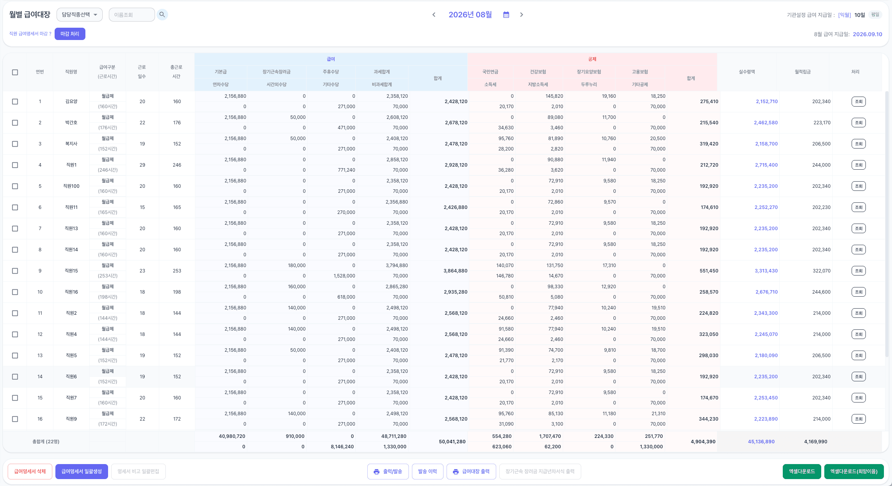Go to next month arrow

point(522,15)
